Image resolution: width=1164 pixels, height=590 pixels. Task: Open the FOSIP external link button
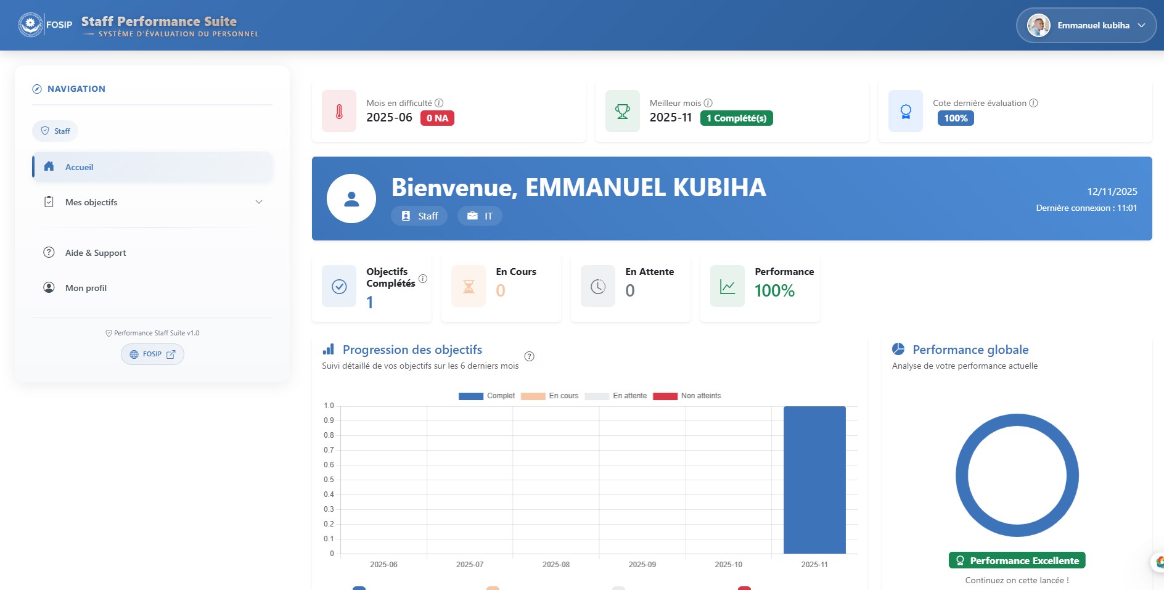pyautogui.click(x=152, y=354)
